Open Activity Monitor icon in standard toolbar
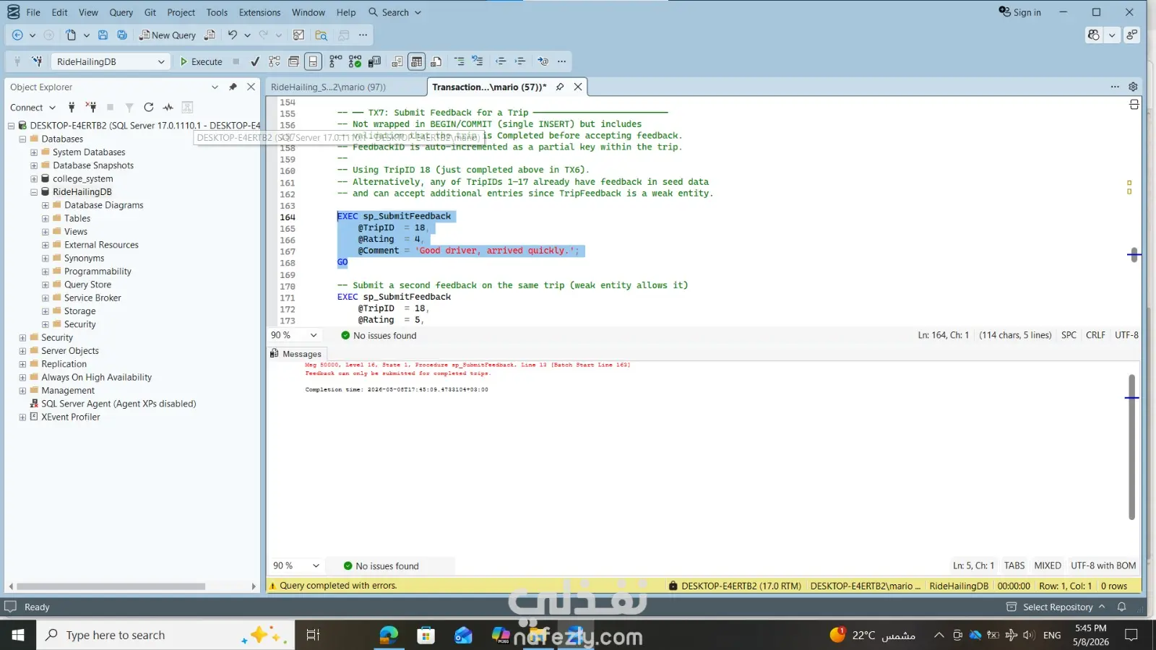Viewport: 1156px width, 650px height. pyautogui.click(x=298, y=35)
